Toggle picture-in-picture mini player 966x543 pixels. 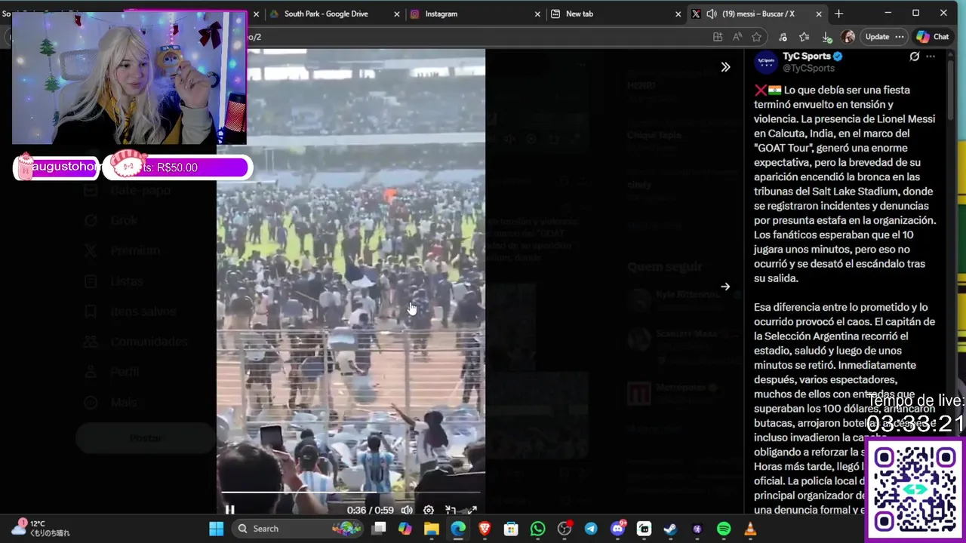point(451,510)
